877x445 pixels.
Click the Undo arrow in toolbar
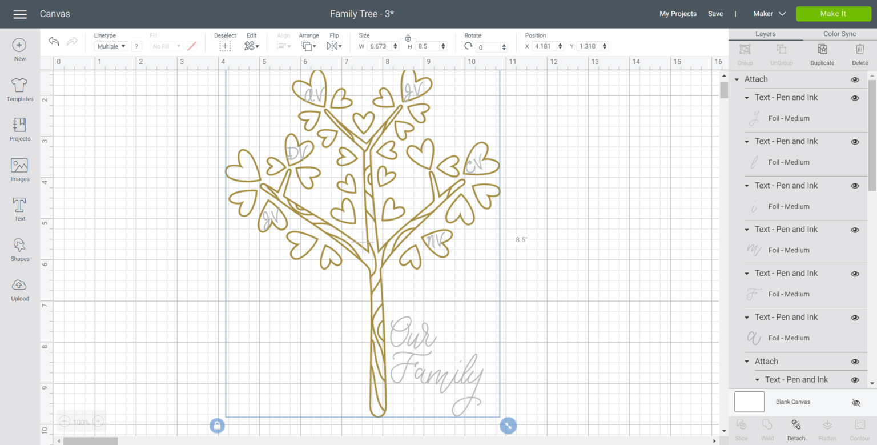[x=53, y=41]
